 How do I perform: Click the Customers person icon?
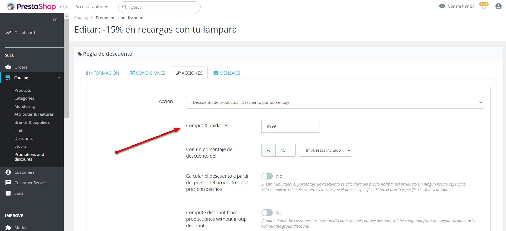(8, 172)
